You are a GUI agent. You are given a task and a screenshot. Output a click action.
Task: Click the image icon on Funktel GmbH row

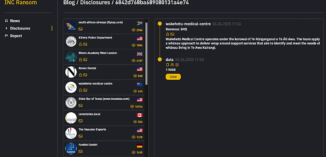[80, 152]
